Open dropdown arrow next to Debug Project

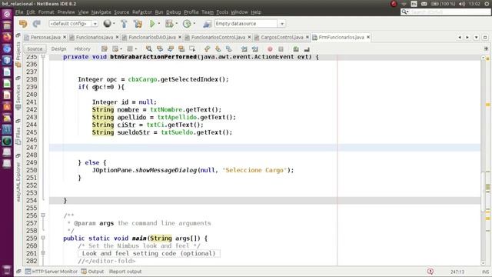click(177, 24)
